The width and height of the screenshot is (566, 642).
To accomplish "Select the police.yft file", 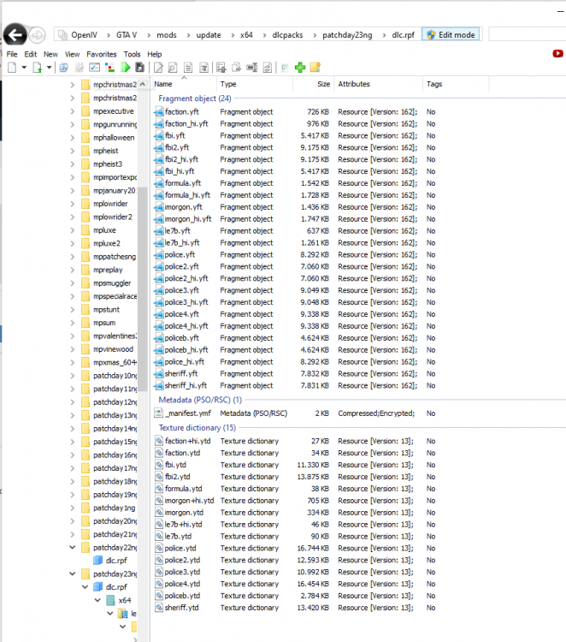I will 180,255.
